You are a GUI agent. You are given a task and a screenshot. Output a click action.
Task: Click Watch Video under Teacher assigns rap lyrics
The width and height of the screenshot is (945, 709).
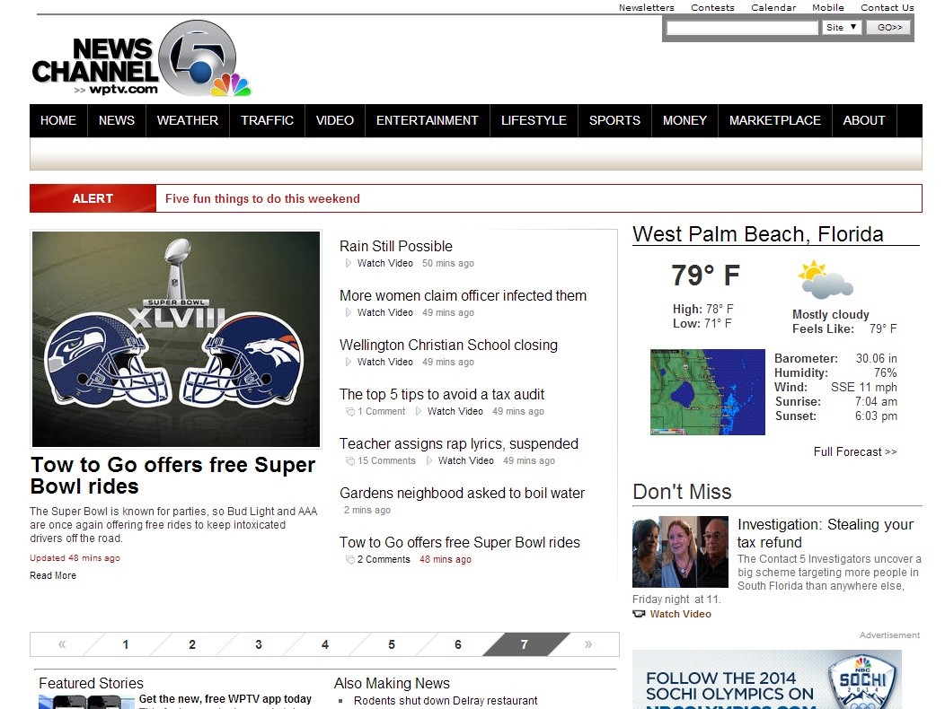point(466,460)
